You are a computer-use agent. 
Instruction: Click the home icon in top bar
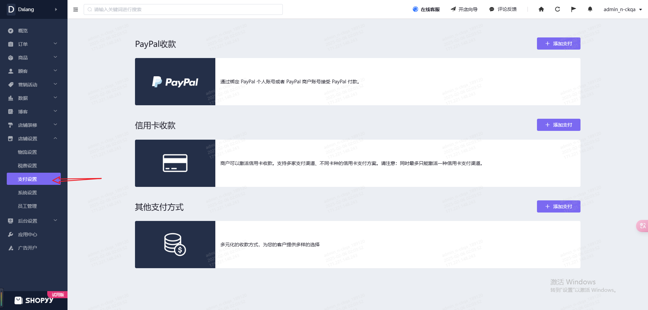tap(541, 9)
